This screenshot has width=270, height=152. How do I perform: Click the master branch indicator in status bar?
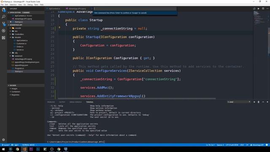5,145
